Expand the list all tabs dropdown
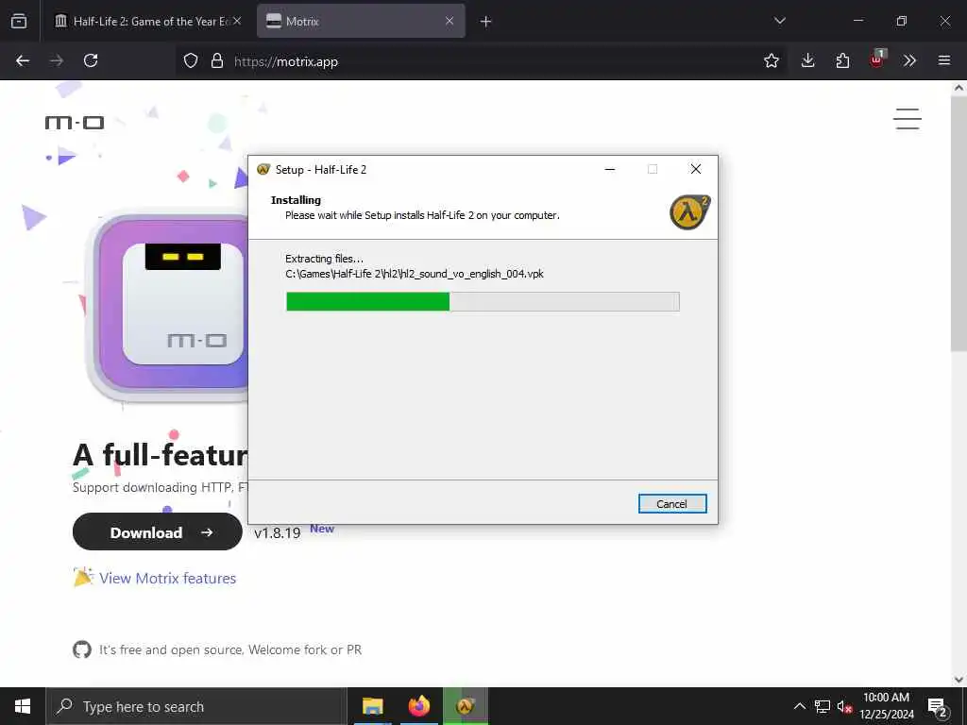The height and width of the screenshot is (725, 967). pyautogui.click(x=779, y=21)
